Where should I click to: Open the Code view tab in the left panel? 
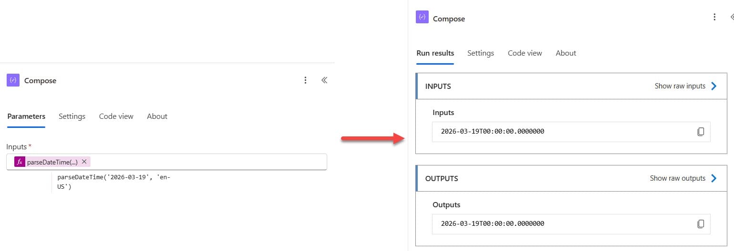click(x=116, y=116)
